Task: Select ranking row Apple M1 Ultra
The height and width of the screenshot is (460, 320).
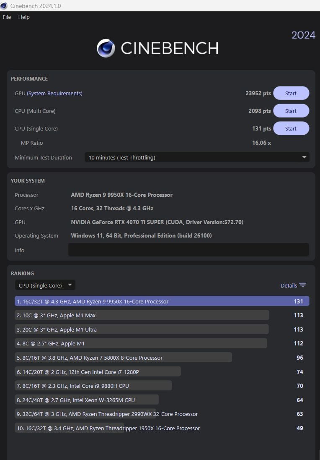Action: click(x=162, y=329)
